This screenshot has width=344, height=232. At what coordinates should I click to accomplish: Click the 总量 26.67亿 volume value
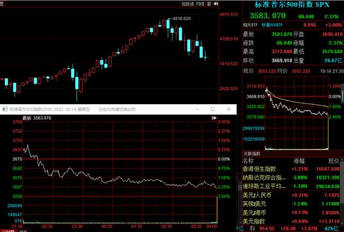pyautogui.click(x=333, y=61)
